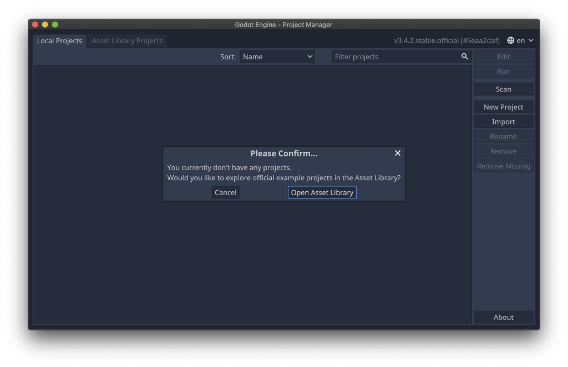
Task: Click the Edit button
Action: click(504, 57)
